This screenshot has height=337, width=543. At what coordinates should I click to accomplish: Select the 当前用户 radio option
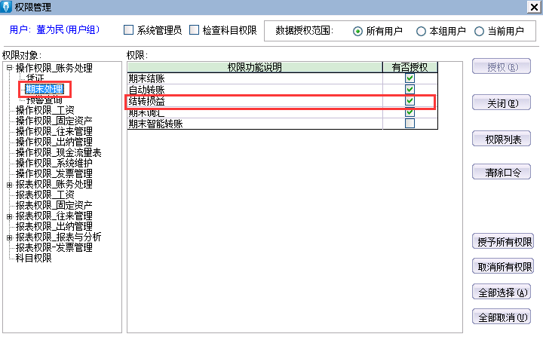coord(480,32)
